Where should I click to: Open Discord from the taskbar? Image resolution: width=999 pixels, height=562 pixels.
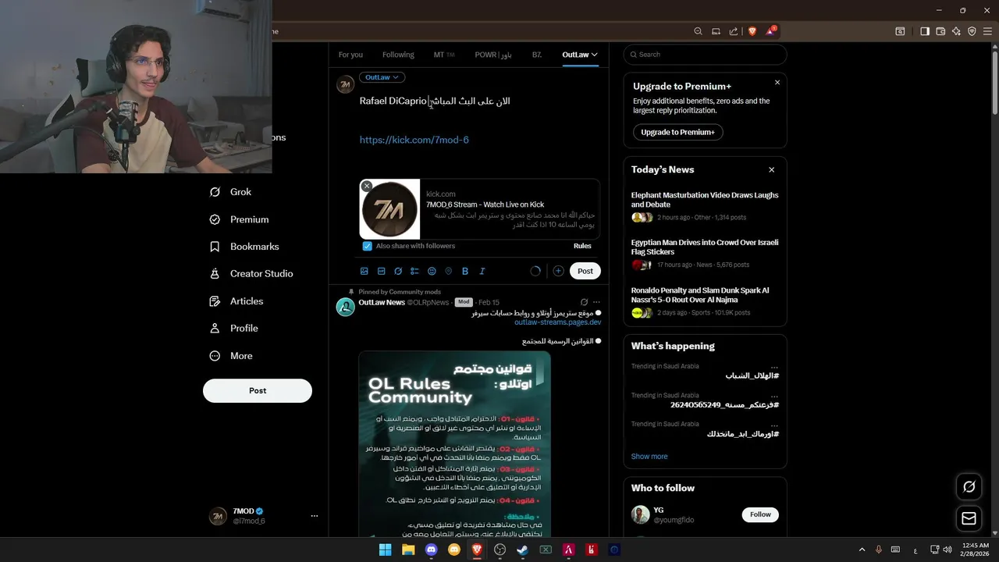[x=431, y=550]
